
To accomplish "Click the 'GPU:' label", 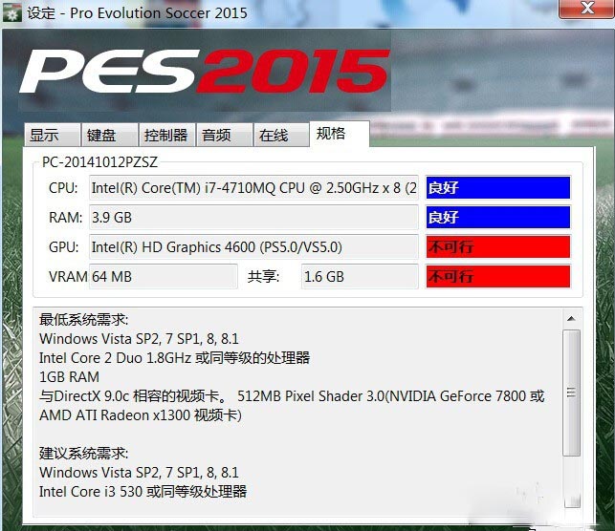I will (x=63, y=247).
